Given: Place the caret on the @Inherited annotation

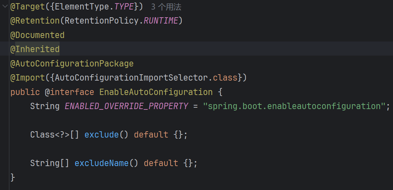Looking at the screenshot, I should click(x=35, y=49).
